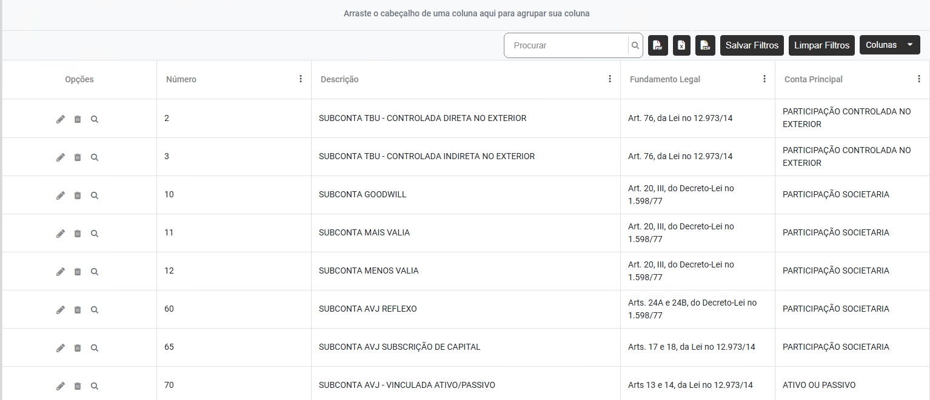Select SUBCONTA AVJ - VINCULADA ATIVO/PASSIVO cell
The image size is (930, 400).
(x=466, y=384)
